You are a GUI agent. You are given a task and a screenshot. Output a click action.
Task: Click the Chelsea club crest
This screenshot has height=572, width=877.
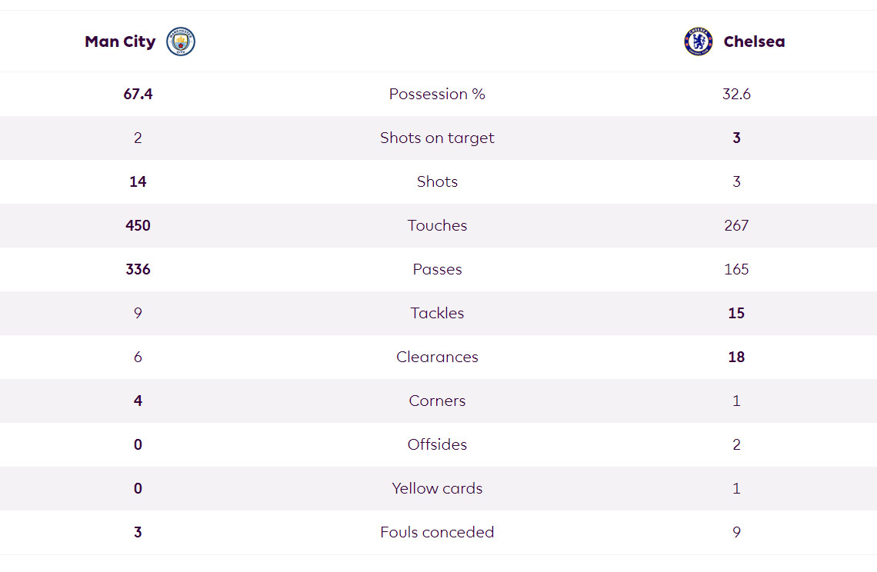click(698, 42)
